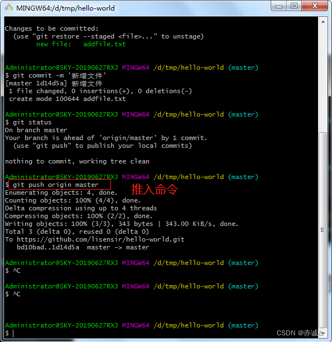332x342 pixels.
Task: Click 'Enumerating objects: 4, done.' line
Action: [61, 192]
